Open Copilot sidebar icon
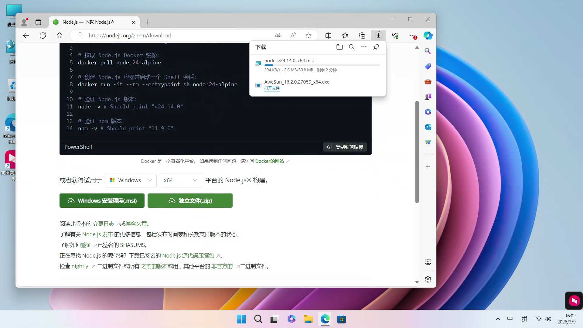583x328 pixels. pyautogui.click(x=428, y=36)
